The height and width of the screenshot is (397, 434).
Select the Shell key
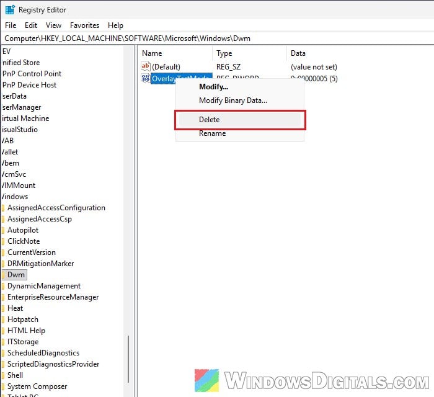coord(15,375)
